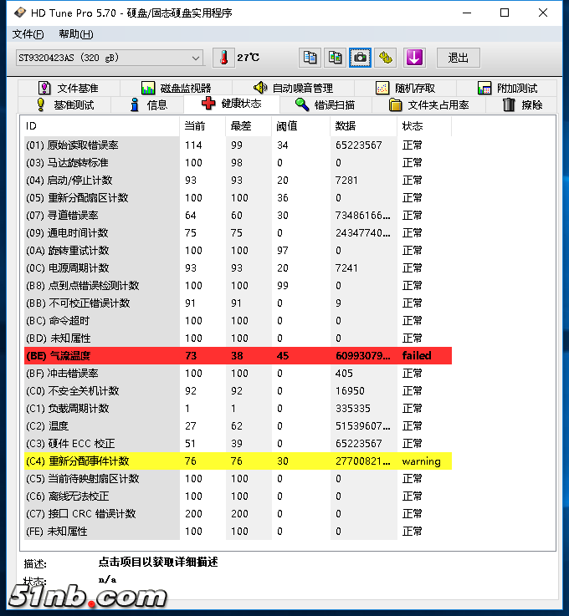This screenshot has width=569, height=616.
Task: Switch to the 擦除 tab
Action: pos(522,104)
